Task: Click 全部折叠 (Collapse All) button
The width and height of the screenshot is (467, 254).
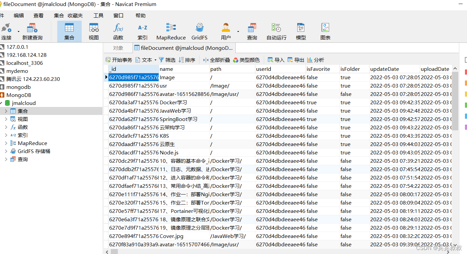Action: [x=216, y=60]
